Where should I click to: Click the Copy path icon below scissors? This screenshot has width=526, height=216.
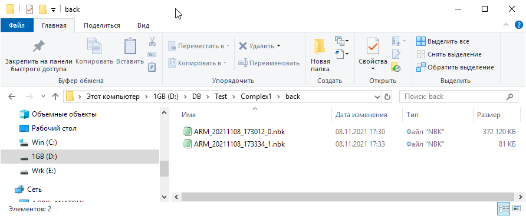tap(152, 55)
